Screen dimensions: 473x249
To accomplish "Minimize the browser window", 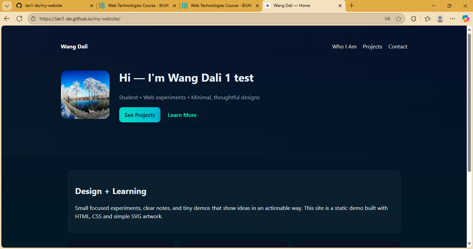I will pyautogui.click(x=433, y=6).
